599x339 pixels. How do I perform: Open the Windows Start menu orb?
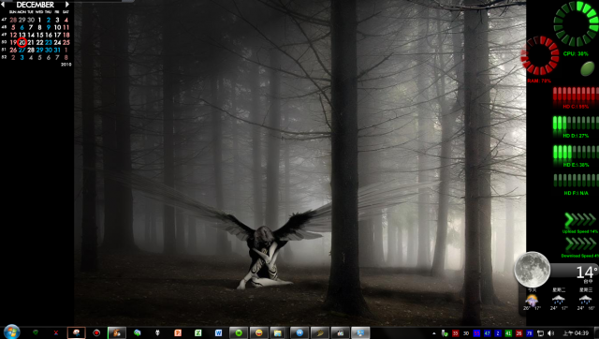coord(11,332)
